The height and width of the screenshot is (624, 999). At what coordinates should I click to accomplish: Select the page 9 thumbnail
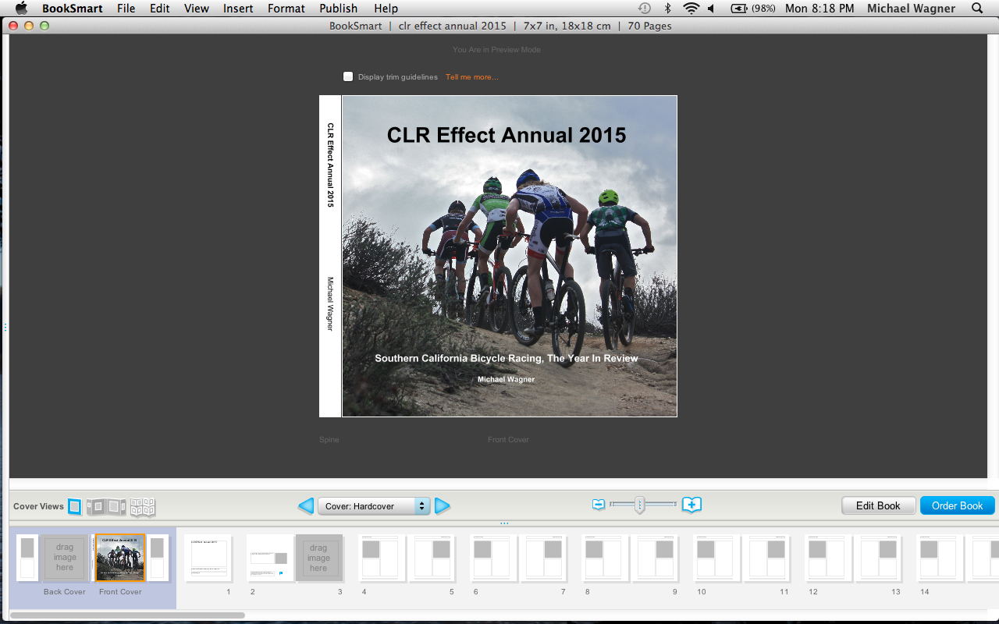(x=656, y=558)
